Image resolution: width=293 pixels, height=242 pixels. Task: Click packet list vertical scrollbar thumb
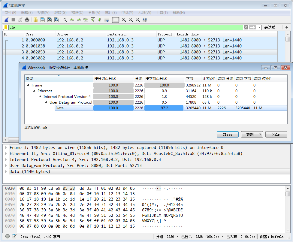pos(288,39)
